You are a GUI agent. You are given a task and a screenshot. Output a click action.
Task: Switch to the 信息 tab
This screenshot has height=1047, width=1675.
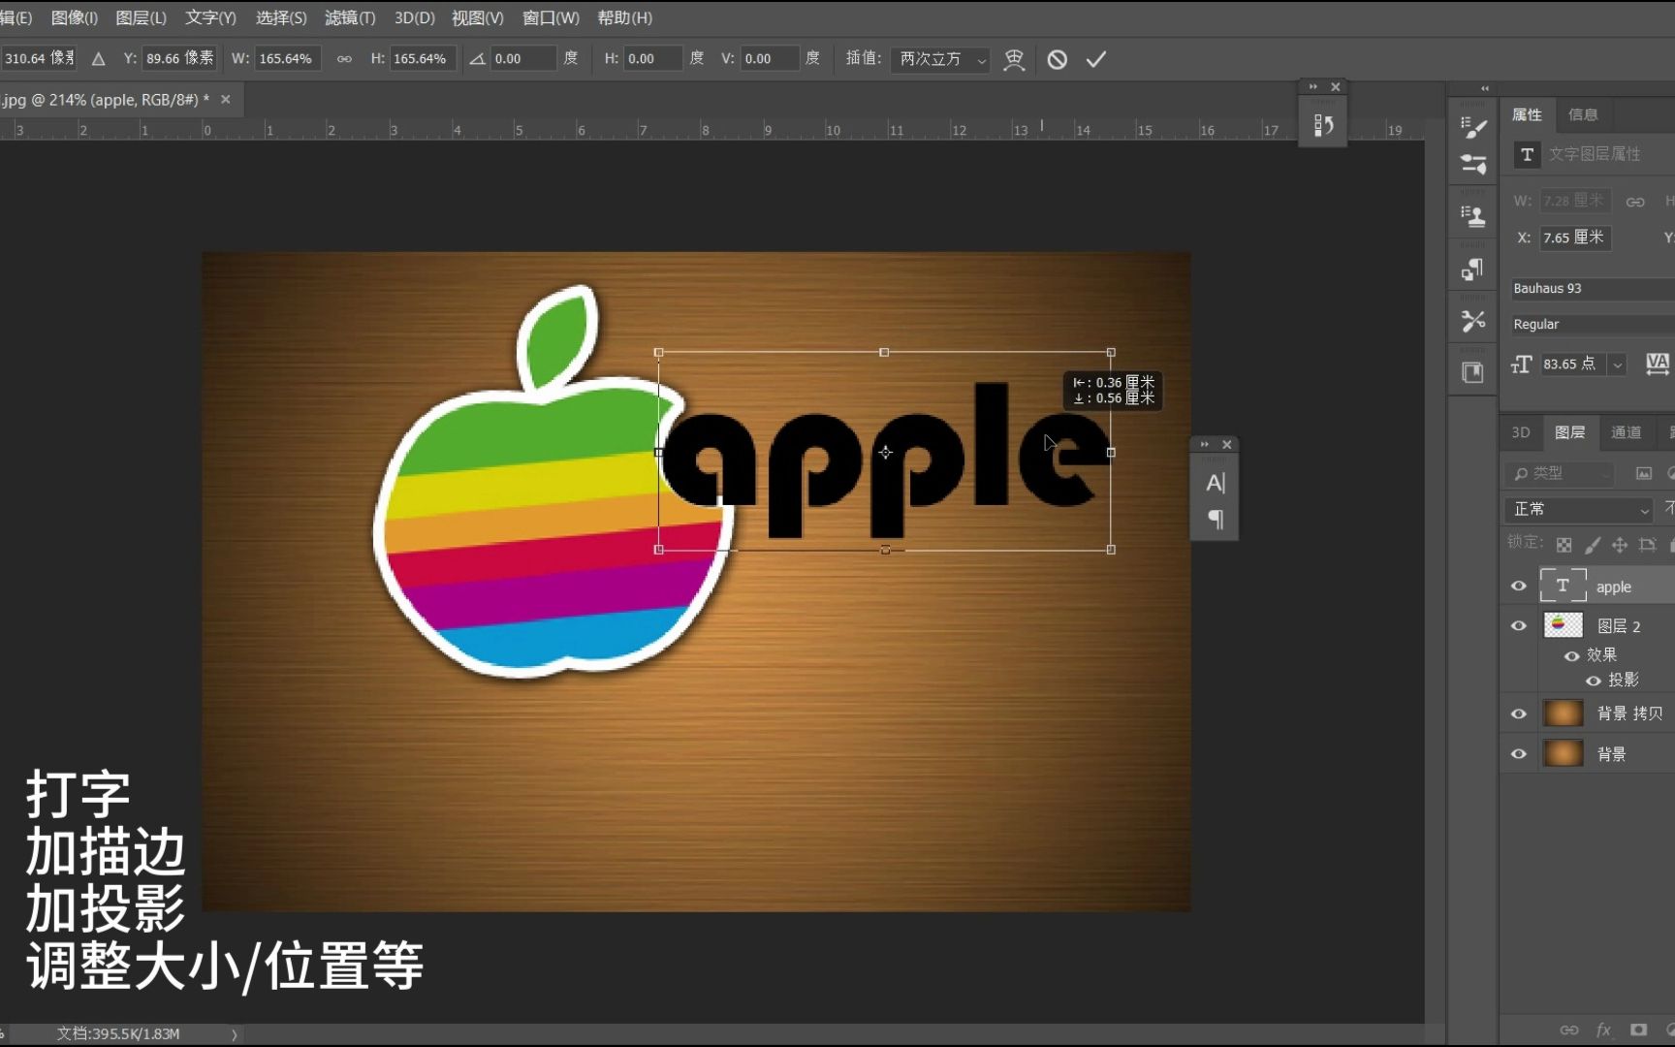click(x=1583, y=114)
